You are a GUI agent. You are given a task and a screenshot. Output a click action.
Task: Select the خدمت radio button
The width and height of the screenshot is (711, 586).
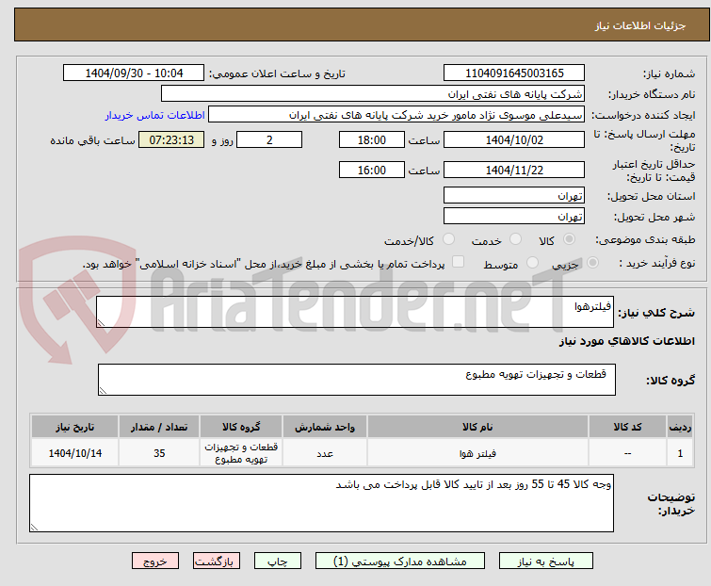[x=515, y=239]
